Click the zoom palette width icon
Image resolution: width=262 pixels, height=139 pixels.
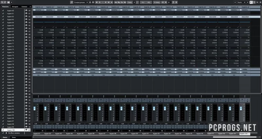pyautogui.click(x=163, y=2)
